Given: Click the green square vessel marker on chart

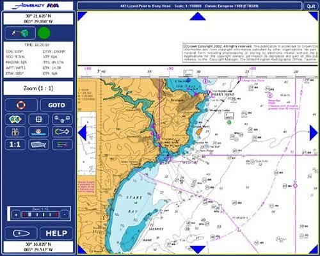Looking at the screenshot, I should [229, 122].
